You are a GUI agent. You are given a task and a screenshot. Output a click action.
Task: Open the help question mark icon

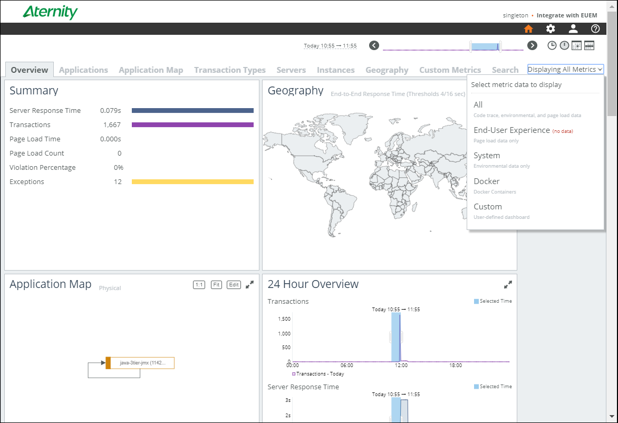point(595,29)
